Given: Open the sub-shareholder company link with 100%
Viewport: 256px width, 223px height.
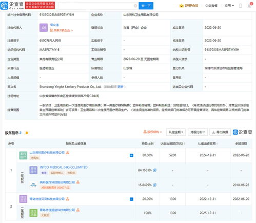Looking at the screenshot, I should coord(57,210).
